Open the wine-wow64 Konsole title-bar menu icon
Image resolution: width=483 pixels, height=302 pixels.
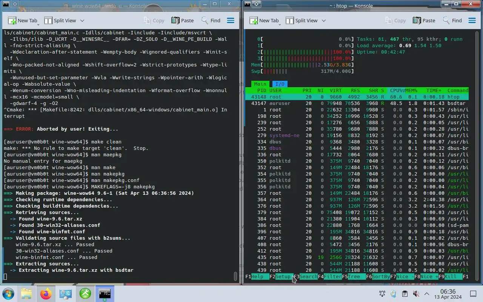pos(6,4)
